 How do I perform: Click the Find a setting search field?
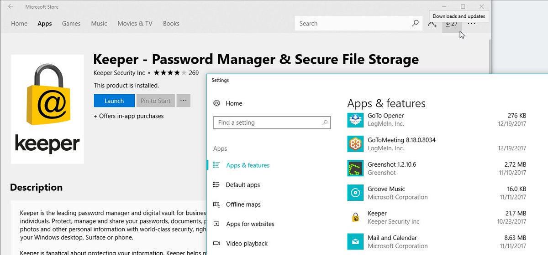point(272,122)
